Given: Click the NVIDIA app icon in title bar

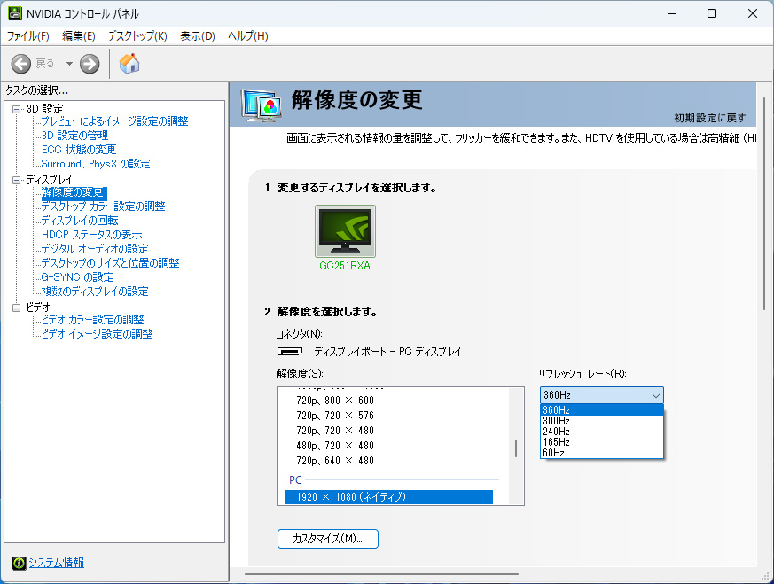Looking at the screenshot, I should [14, 13].
